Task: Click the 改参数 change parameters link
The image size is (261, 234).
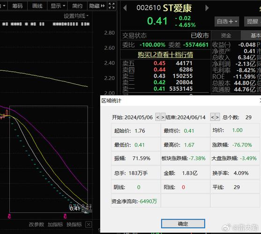Action: pos(36,225)
